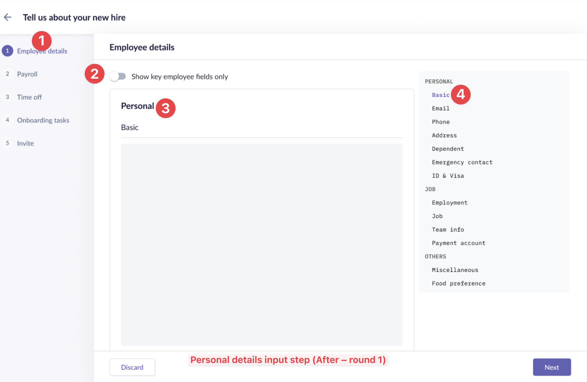This screenshot has width=587, height=382.
Task: Go to the Food preference section
Action: [x=458, y=283]
